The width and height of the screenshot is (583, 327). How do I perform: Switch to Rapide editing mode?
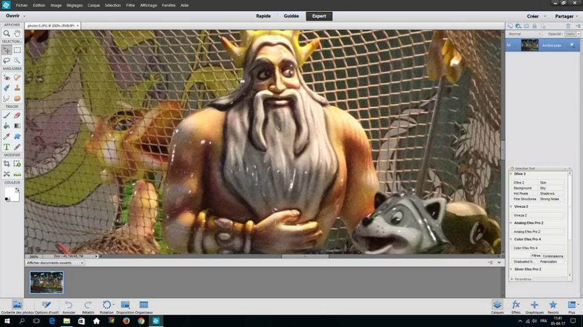pyautogui.click(x=263, y=16)
